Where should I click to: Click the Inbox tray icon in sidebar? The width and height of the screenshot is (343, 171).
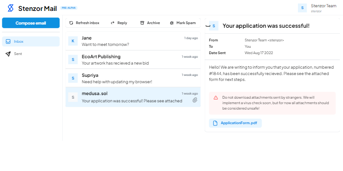[8, 41]
